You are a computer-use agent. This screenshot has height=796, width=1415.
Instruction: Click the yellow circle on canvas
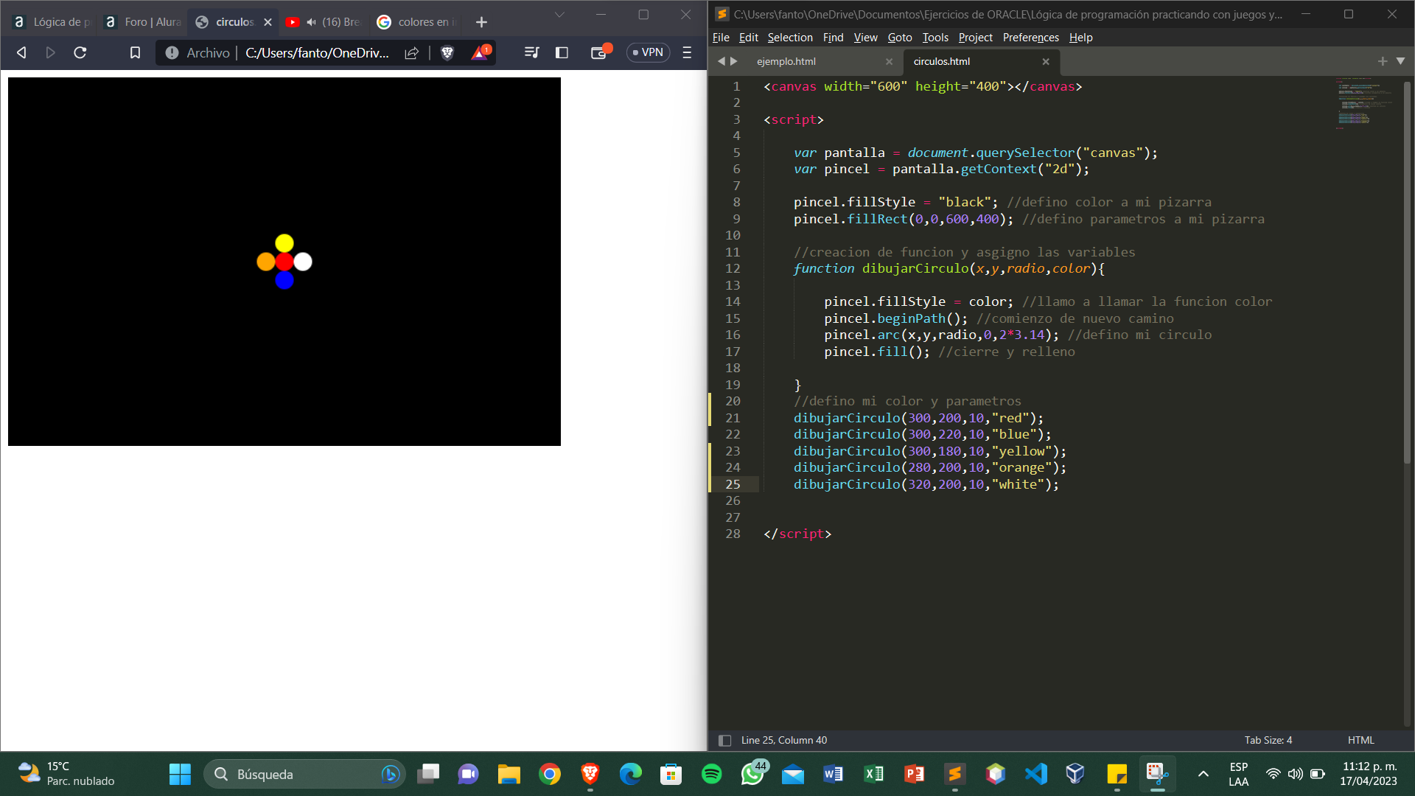point(284,242)
